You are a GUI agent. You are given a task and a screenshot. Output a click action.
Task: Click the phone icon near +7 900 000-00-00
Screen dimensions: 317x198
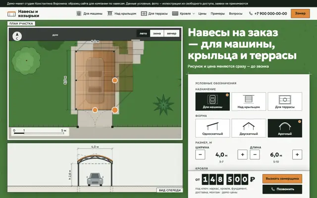[x=251, y=13]
